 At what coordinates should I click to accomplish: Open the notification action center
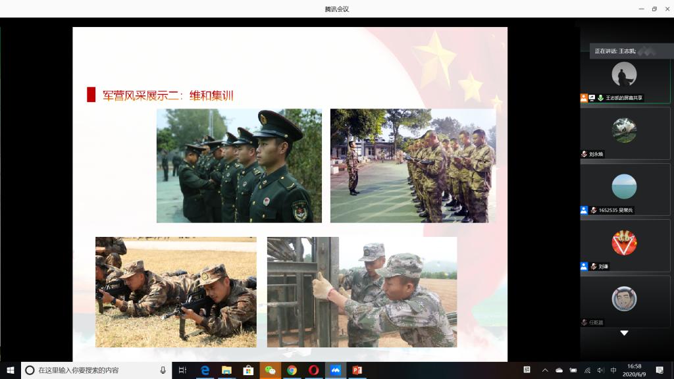pos(660,370)
